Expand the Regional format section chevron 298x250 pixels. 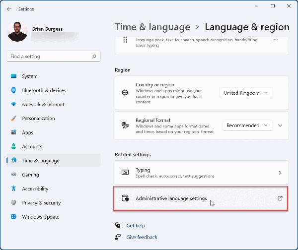(280, 125)
